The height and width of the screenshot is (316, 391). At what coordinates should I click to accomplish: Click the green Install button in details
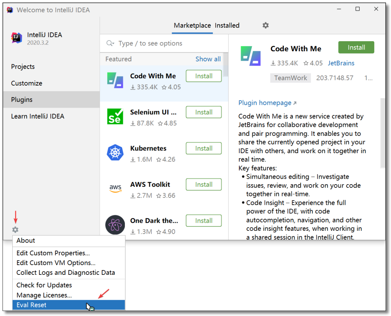coord(356,47)
